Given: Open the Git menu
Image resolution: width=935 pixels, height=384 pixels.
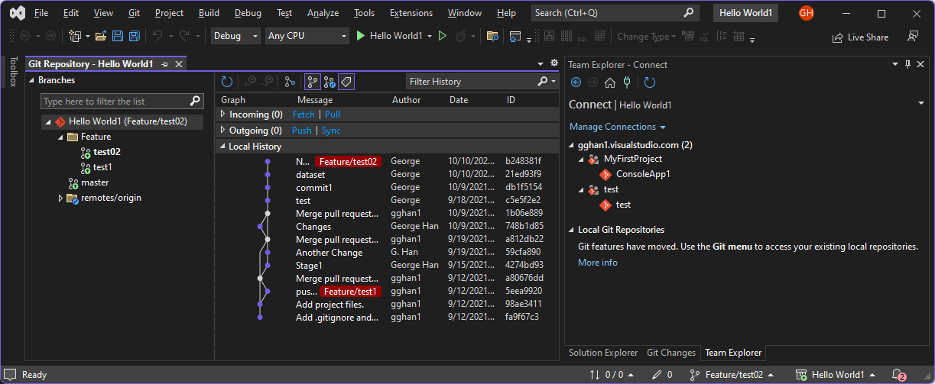Looking at the screenshot, I should point(134,13).
